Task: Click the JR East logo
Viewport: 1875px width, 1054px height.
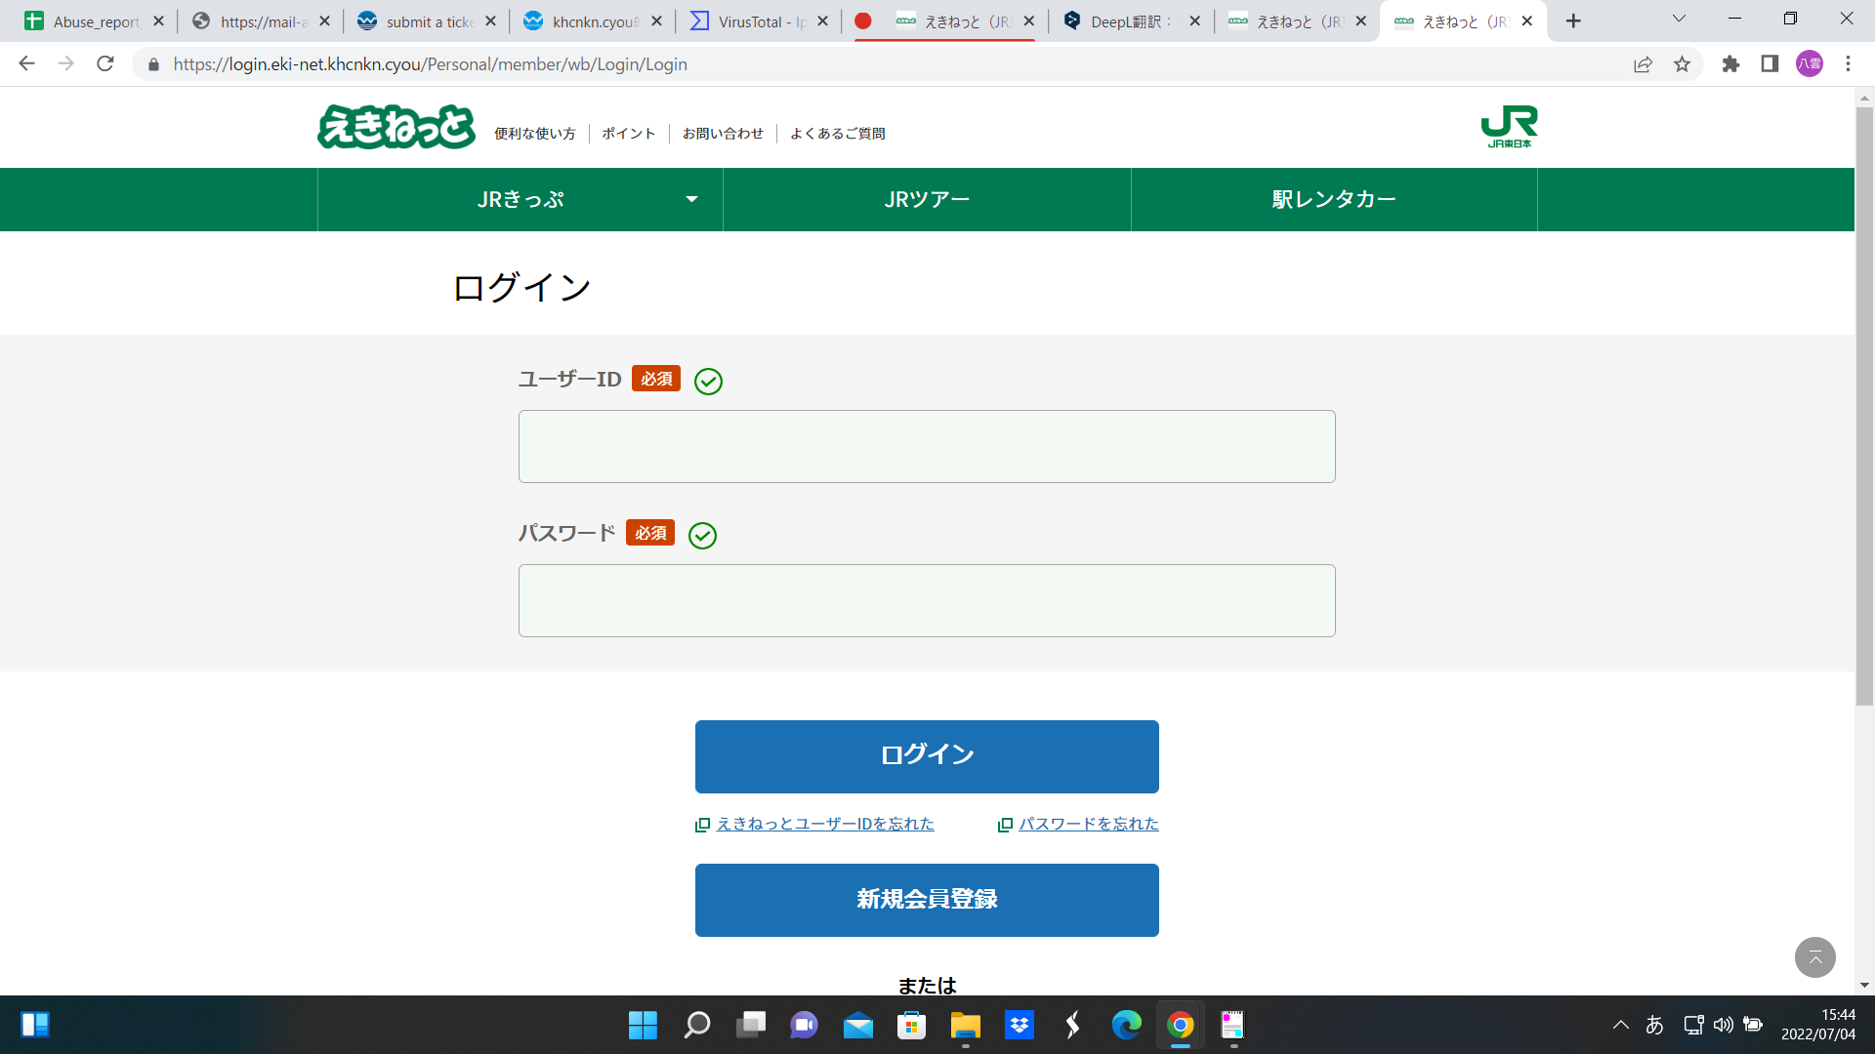Action: point(1509,127)
